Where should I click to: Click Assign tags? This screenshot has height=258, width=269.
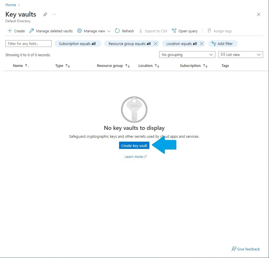point(220,31)
